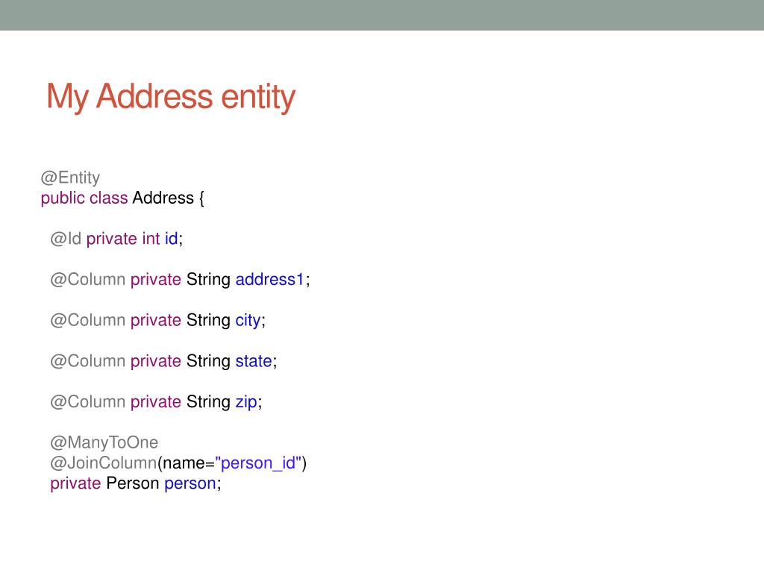Click the @JoinColumn annotation

tap(104, 463)
